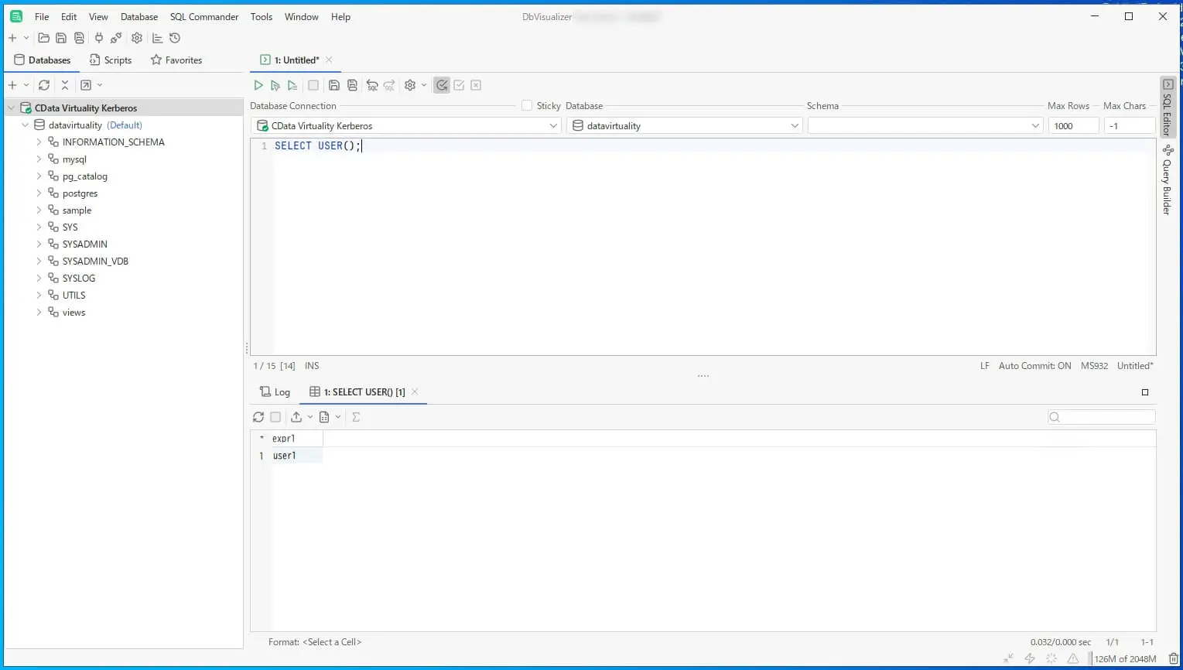This screenshot has width=1183, height=670.
Task: Select the sample schema in the tree
Action: [77, 210]
